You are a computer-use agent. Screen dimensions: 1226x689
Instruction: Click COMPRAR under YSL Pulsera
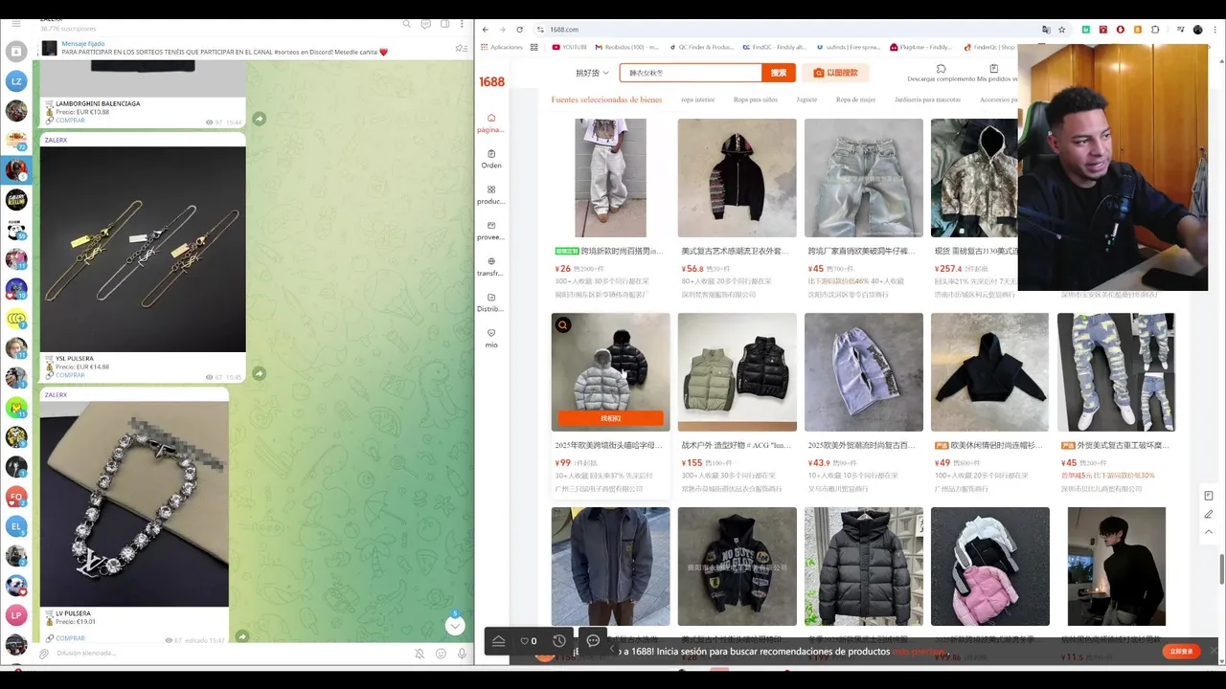click(70, 375)
